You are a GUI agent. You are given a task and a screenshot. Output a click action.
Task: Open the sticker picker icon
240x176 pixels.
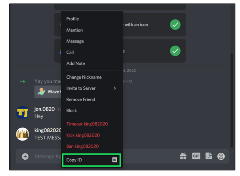point(209,156)
